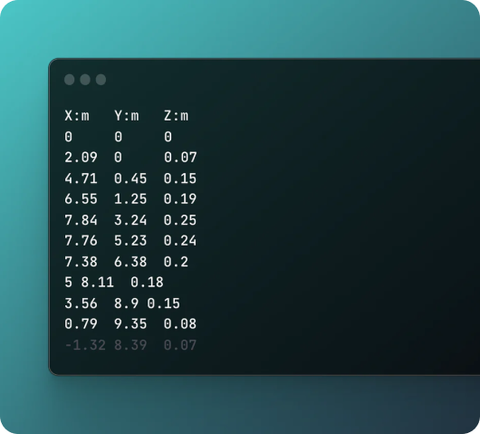
Task: Click the Z value 0.07 in second row
Action: click(180, 158)
